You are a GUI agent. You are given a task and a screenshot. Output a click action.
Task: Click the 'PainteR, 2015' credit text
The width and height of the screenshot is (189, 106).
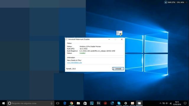71,69
